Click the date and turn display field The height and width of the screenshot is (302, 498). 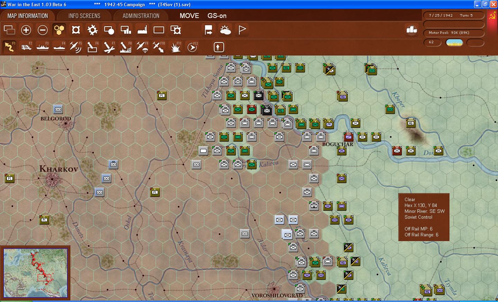[454, 15]
